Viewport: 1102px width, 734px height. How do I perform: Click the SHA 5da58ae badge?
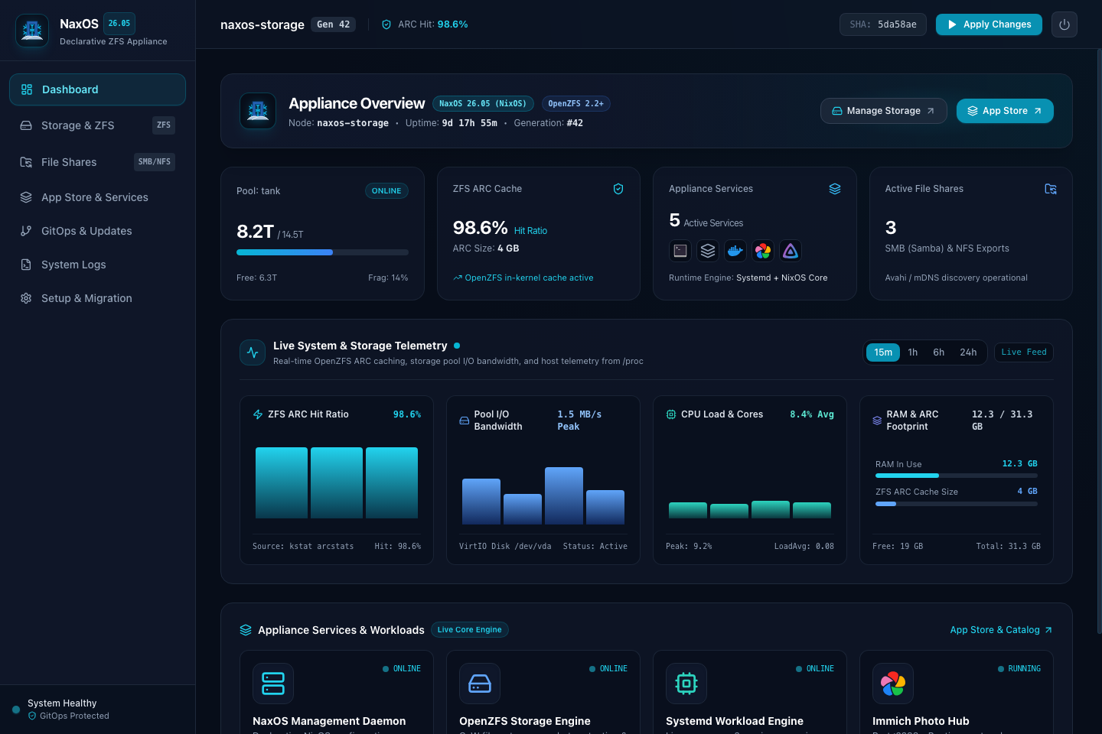882,24
